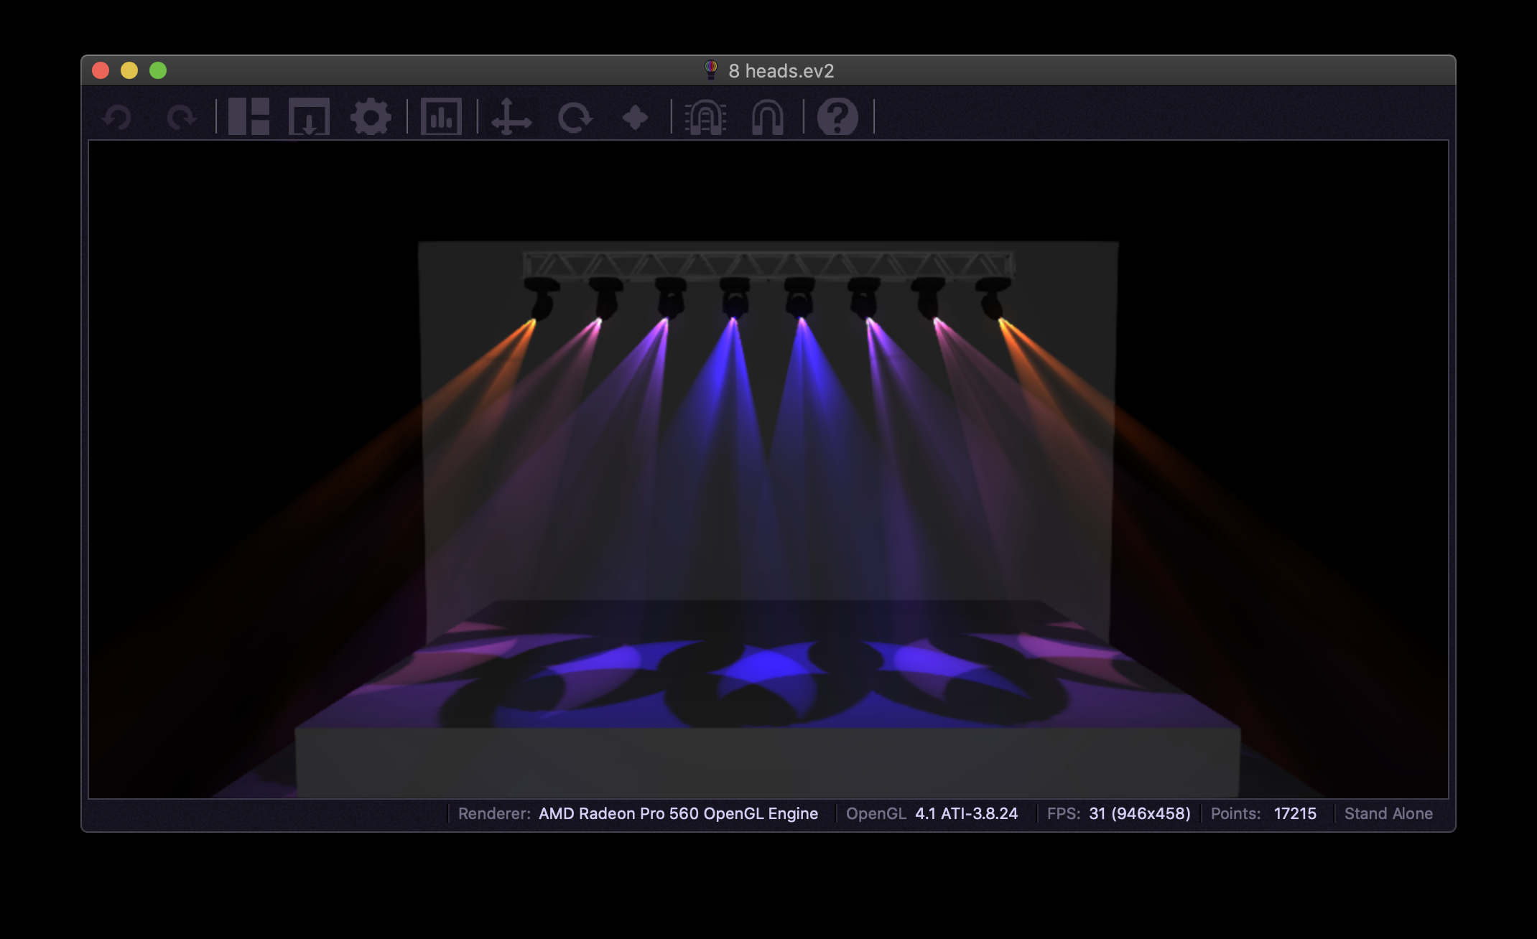Click the green zoom window button
Image resolution: width=1537 pixels, height=939 pixels.
coord(158,70)
